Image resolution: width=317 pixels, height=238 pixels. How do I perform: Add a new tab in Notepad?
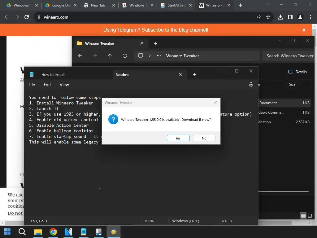pyautogui.click(x=194, y=75)
